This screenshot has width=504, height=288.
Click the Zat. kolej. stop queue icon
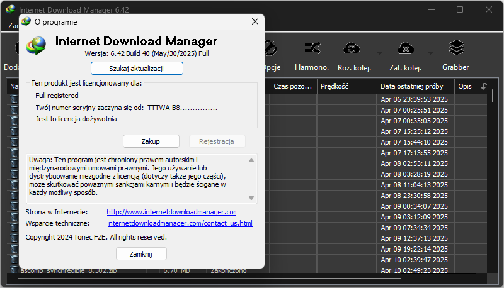[x=406, y=49]
